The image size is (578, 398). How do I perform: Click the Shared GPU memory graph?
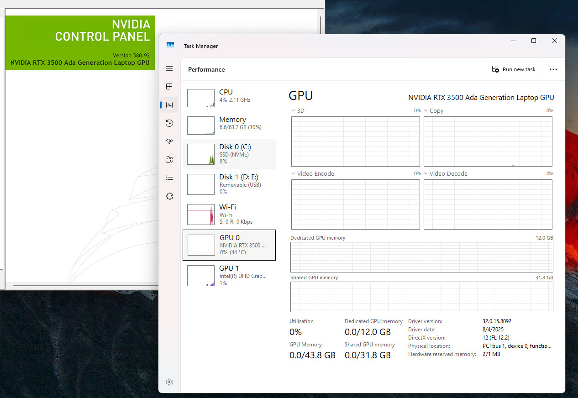[x=422, y=297]
